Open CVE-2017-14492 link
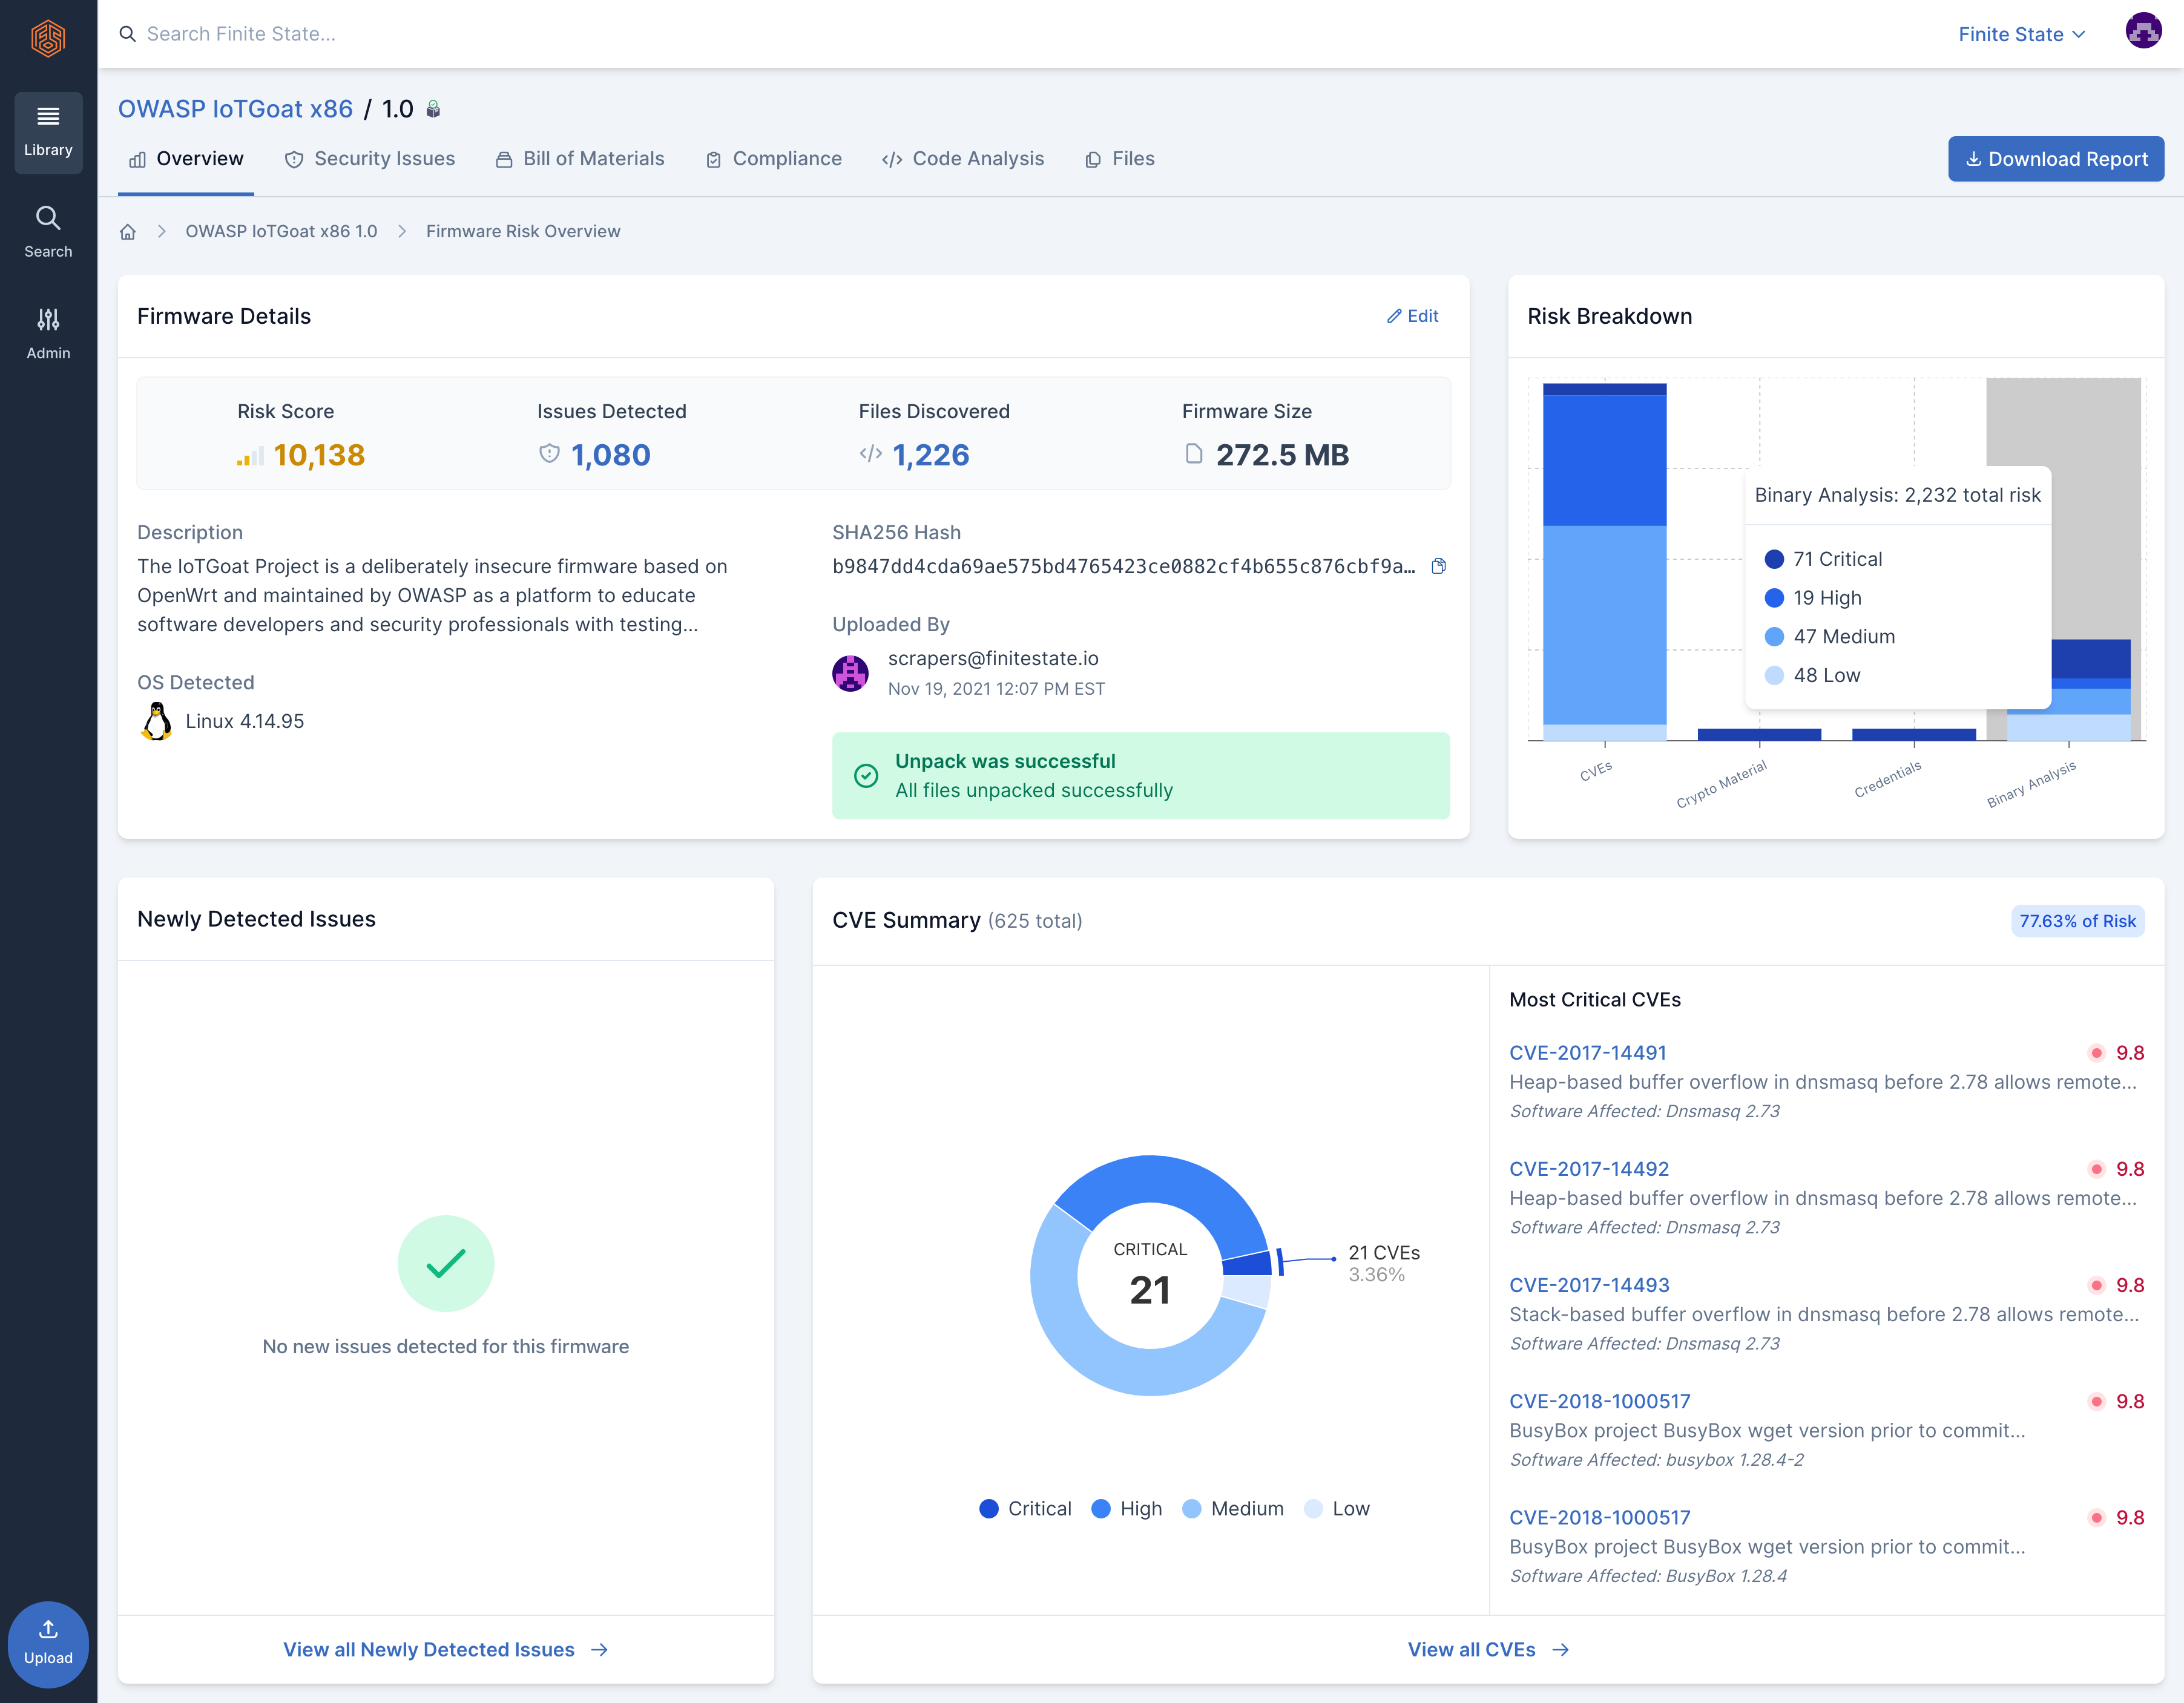 [x=1589, y=1168]
